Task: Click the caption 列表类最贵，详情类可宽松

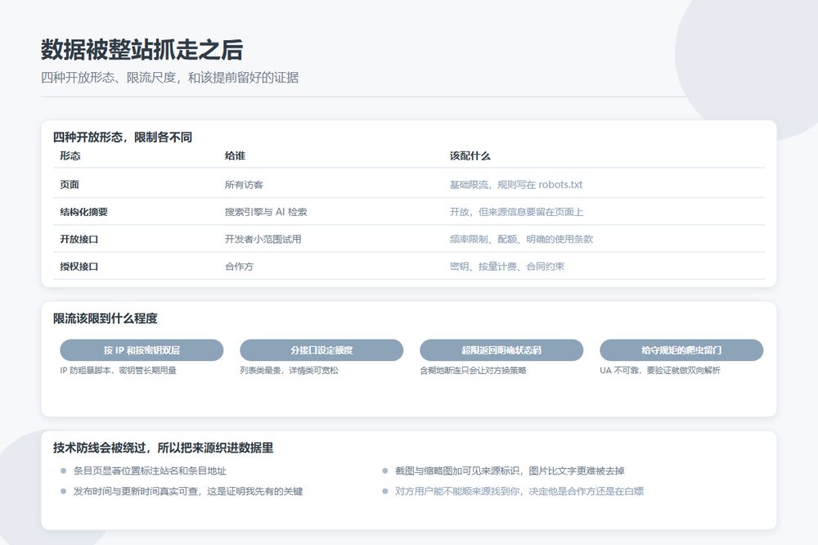Action: tap(289, 370)
